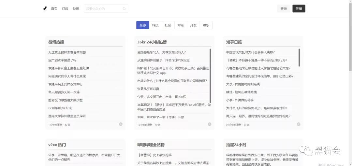Focus the search input box
Screen dimensions: 352x166
(x=106, y=9)
